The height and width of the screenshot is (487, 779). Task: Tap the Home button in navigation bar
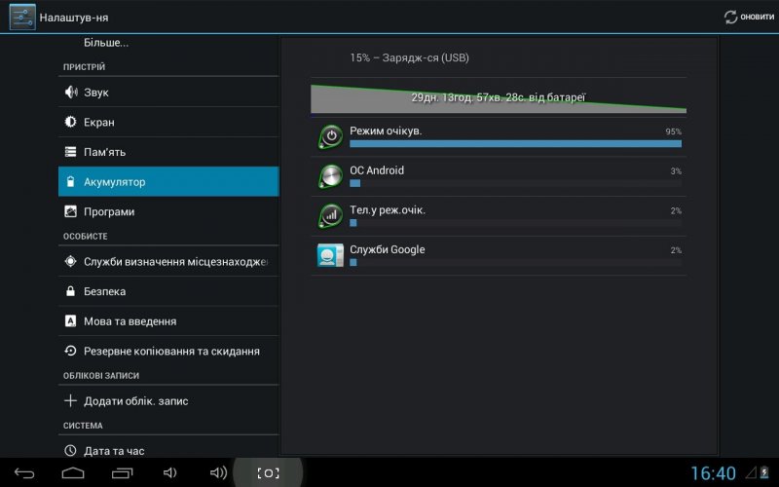point(73,472)
